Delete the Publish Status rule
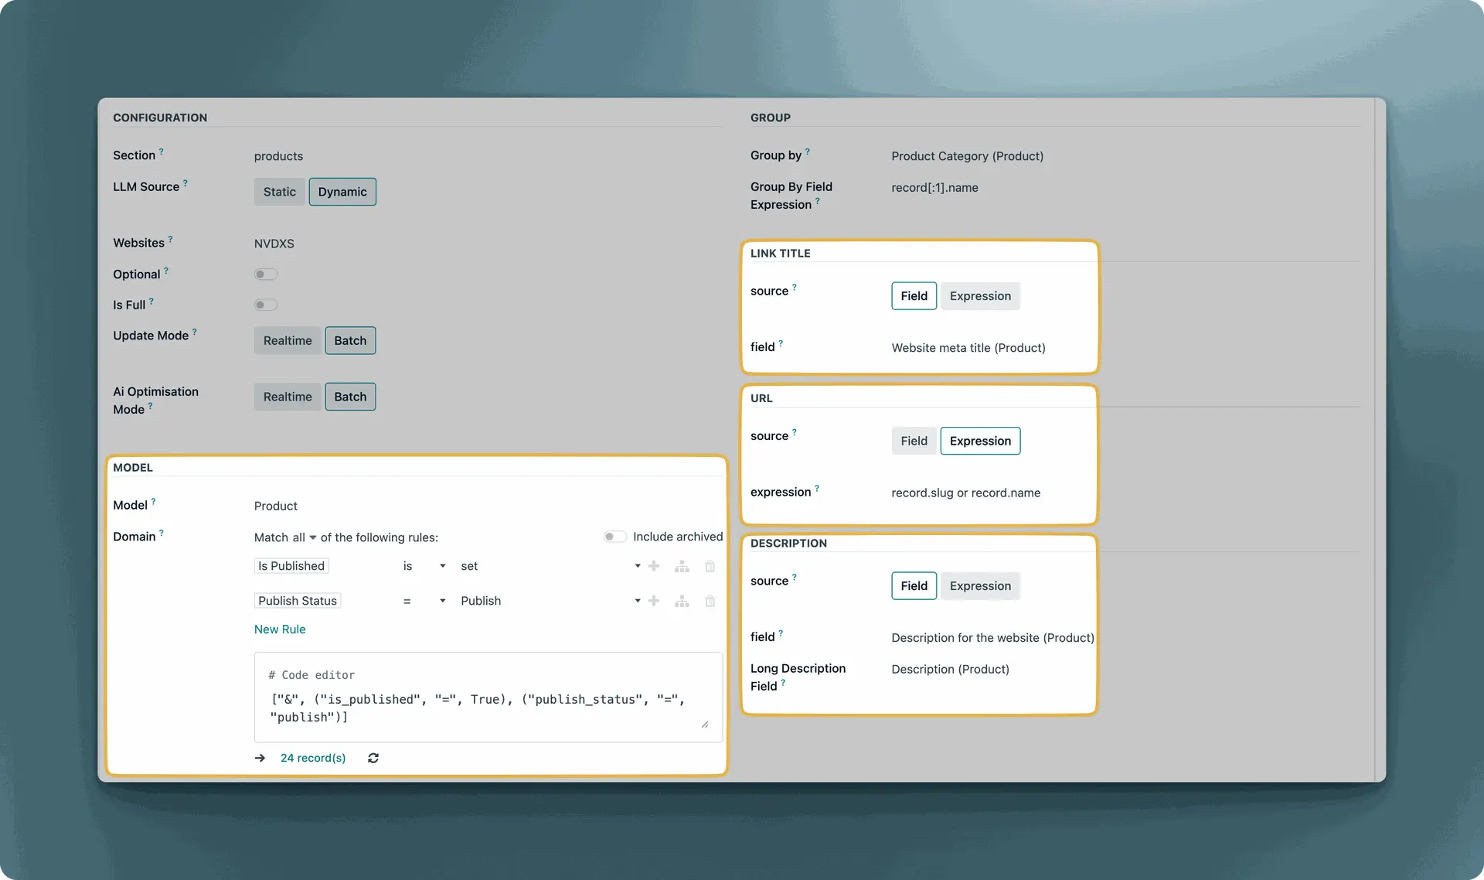 (x=710, y=601)
